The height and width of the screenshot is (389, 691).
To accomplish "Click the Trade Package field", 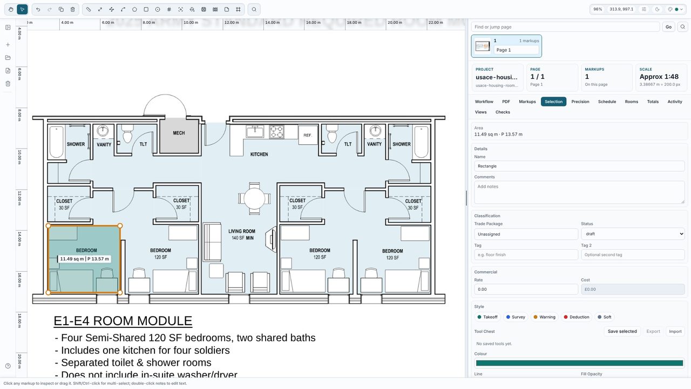I will (526, 234).
